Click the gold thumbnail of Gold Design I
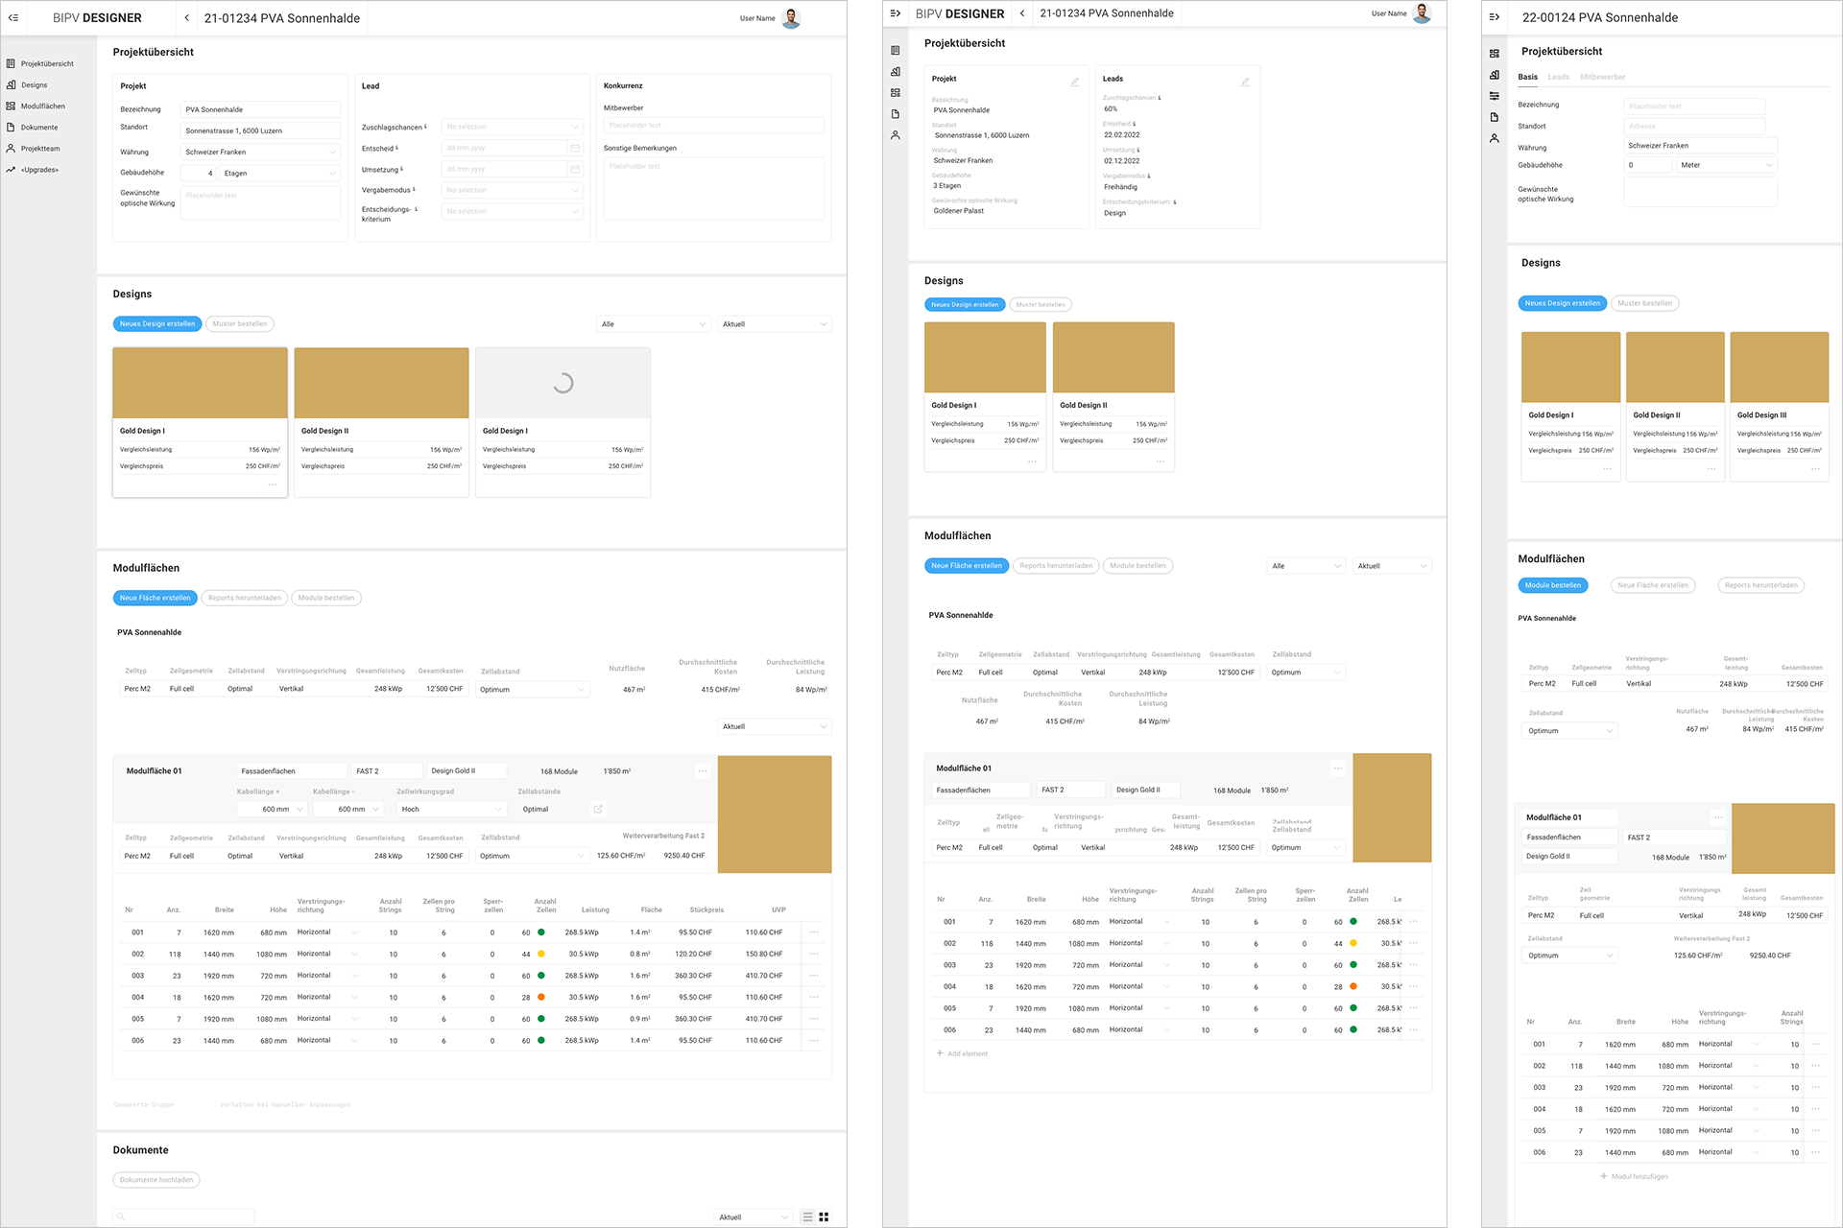The height and width of the screenshot is (1228, 1843). (199, 382)
